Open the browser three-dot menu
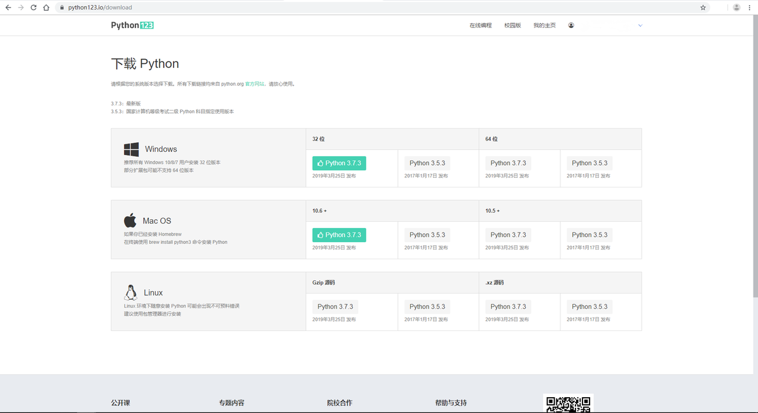 pyautogui.click(x=749, y=7)
